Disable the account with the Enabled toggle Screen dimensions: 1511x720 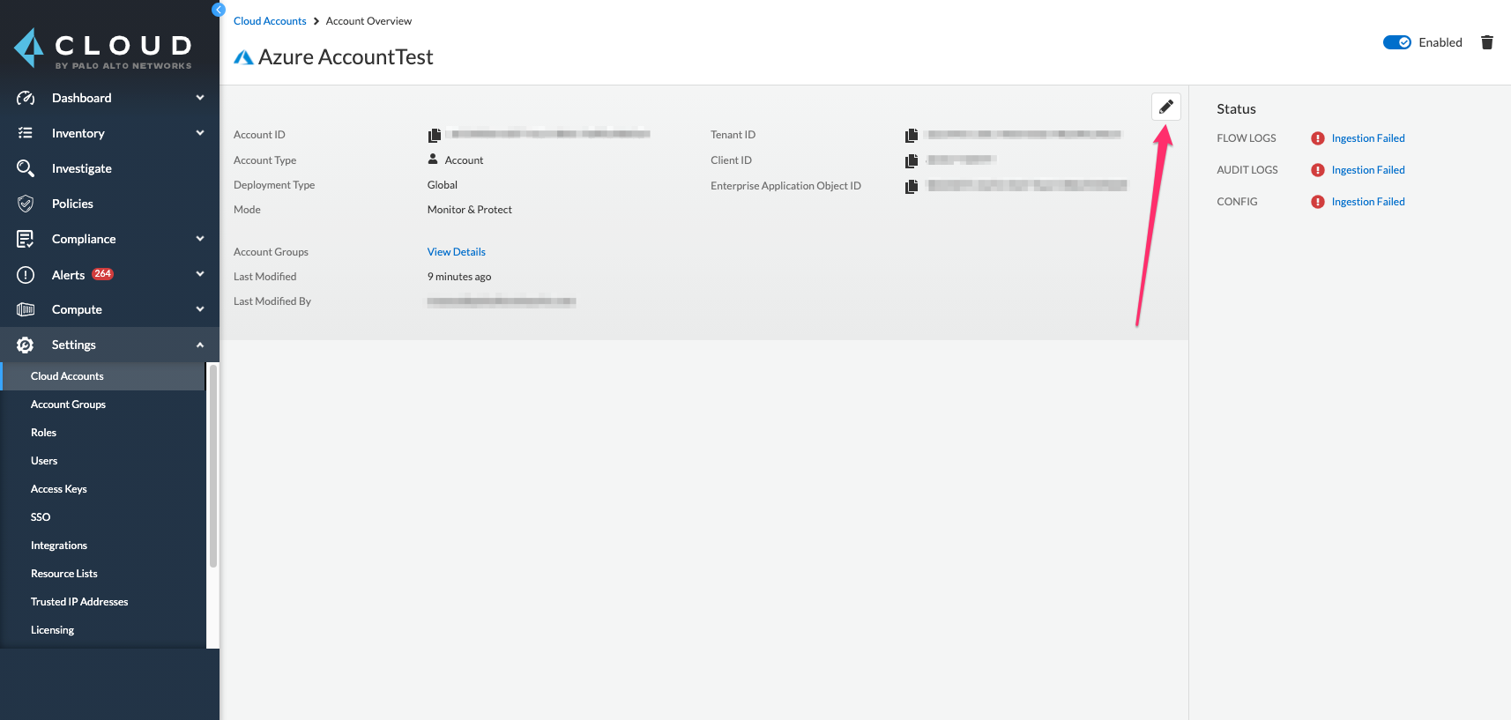pyautogui.click(x=1396, y=42)
